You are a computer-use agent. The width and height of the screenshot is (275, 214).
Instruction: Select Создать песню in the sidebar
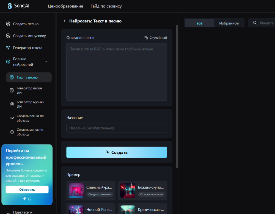(x=26, y=24)
